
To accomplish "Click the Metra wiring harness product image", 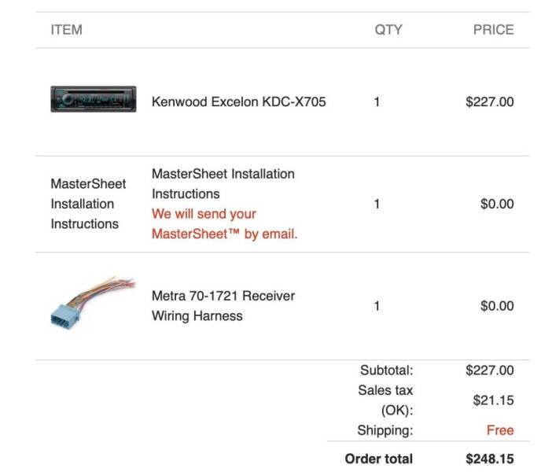I will tap(94, 303).
